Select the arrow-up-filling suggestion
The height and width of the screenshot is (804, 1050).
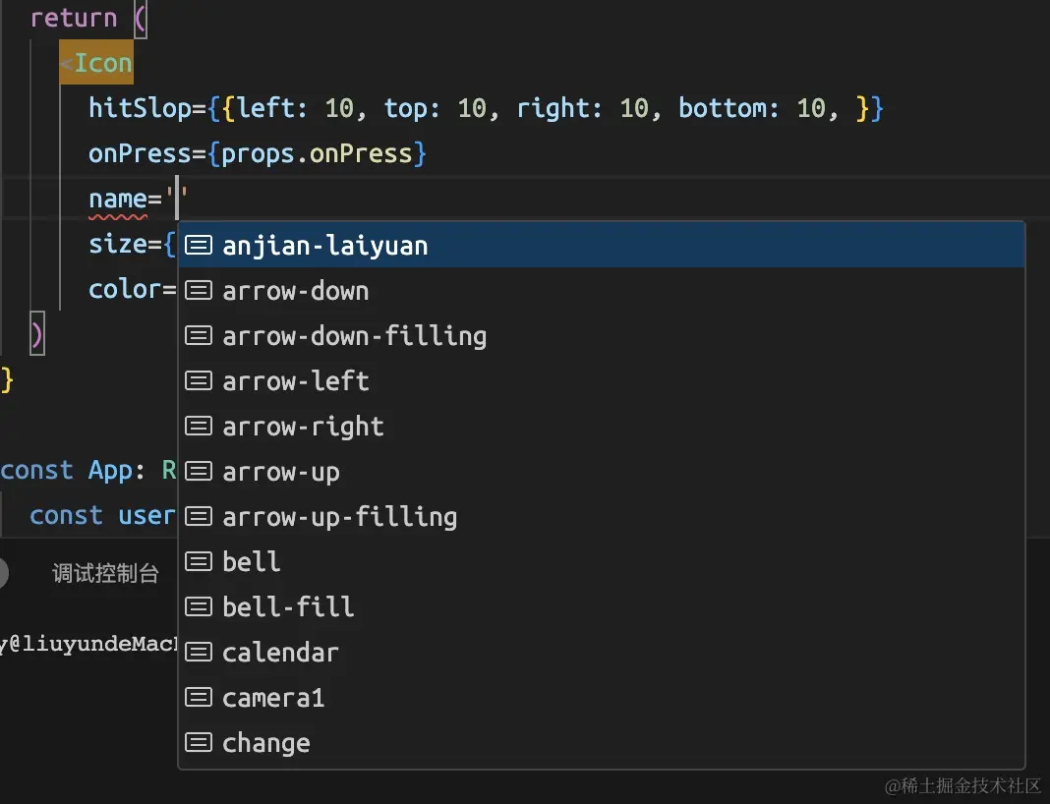click(602, 517)
